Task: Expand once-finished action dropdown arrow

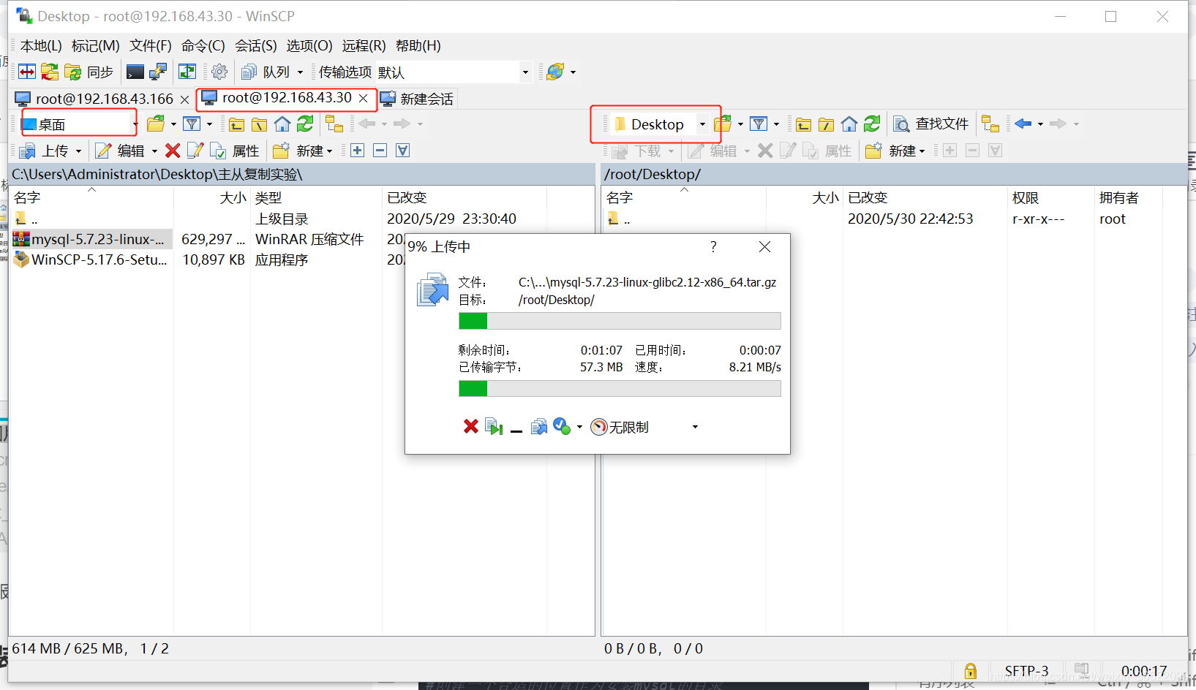Action: click(x=579, y=427)
